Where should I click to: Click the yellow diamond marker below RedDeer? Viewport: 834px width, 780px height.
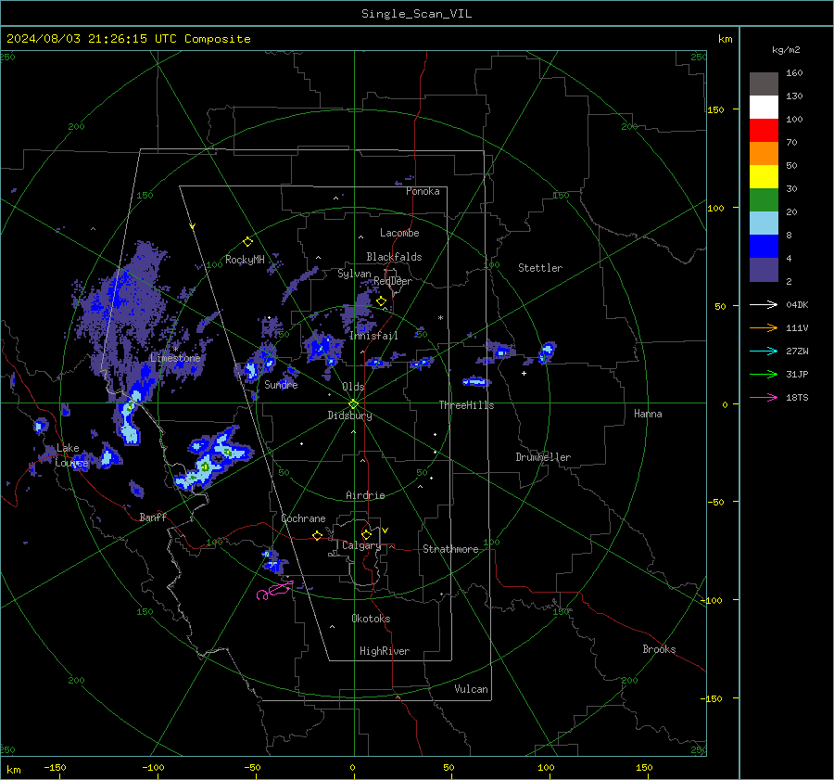coord(381,301)
